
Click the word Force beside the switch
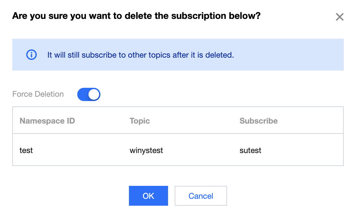coord(22,94)
